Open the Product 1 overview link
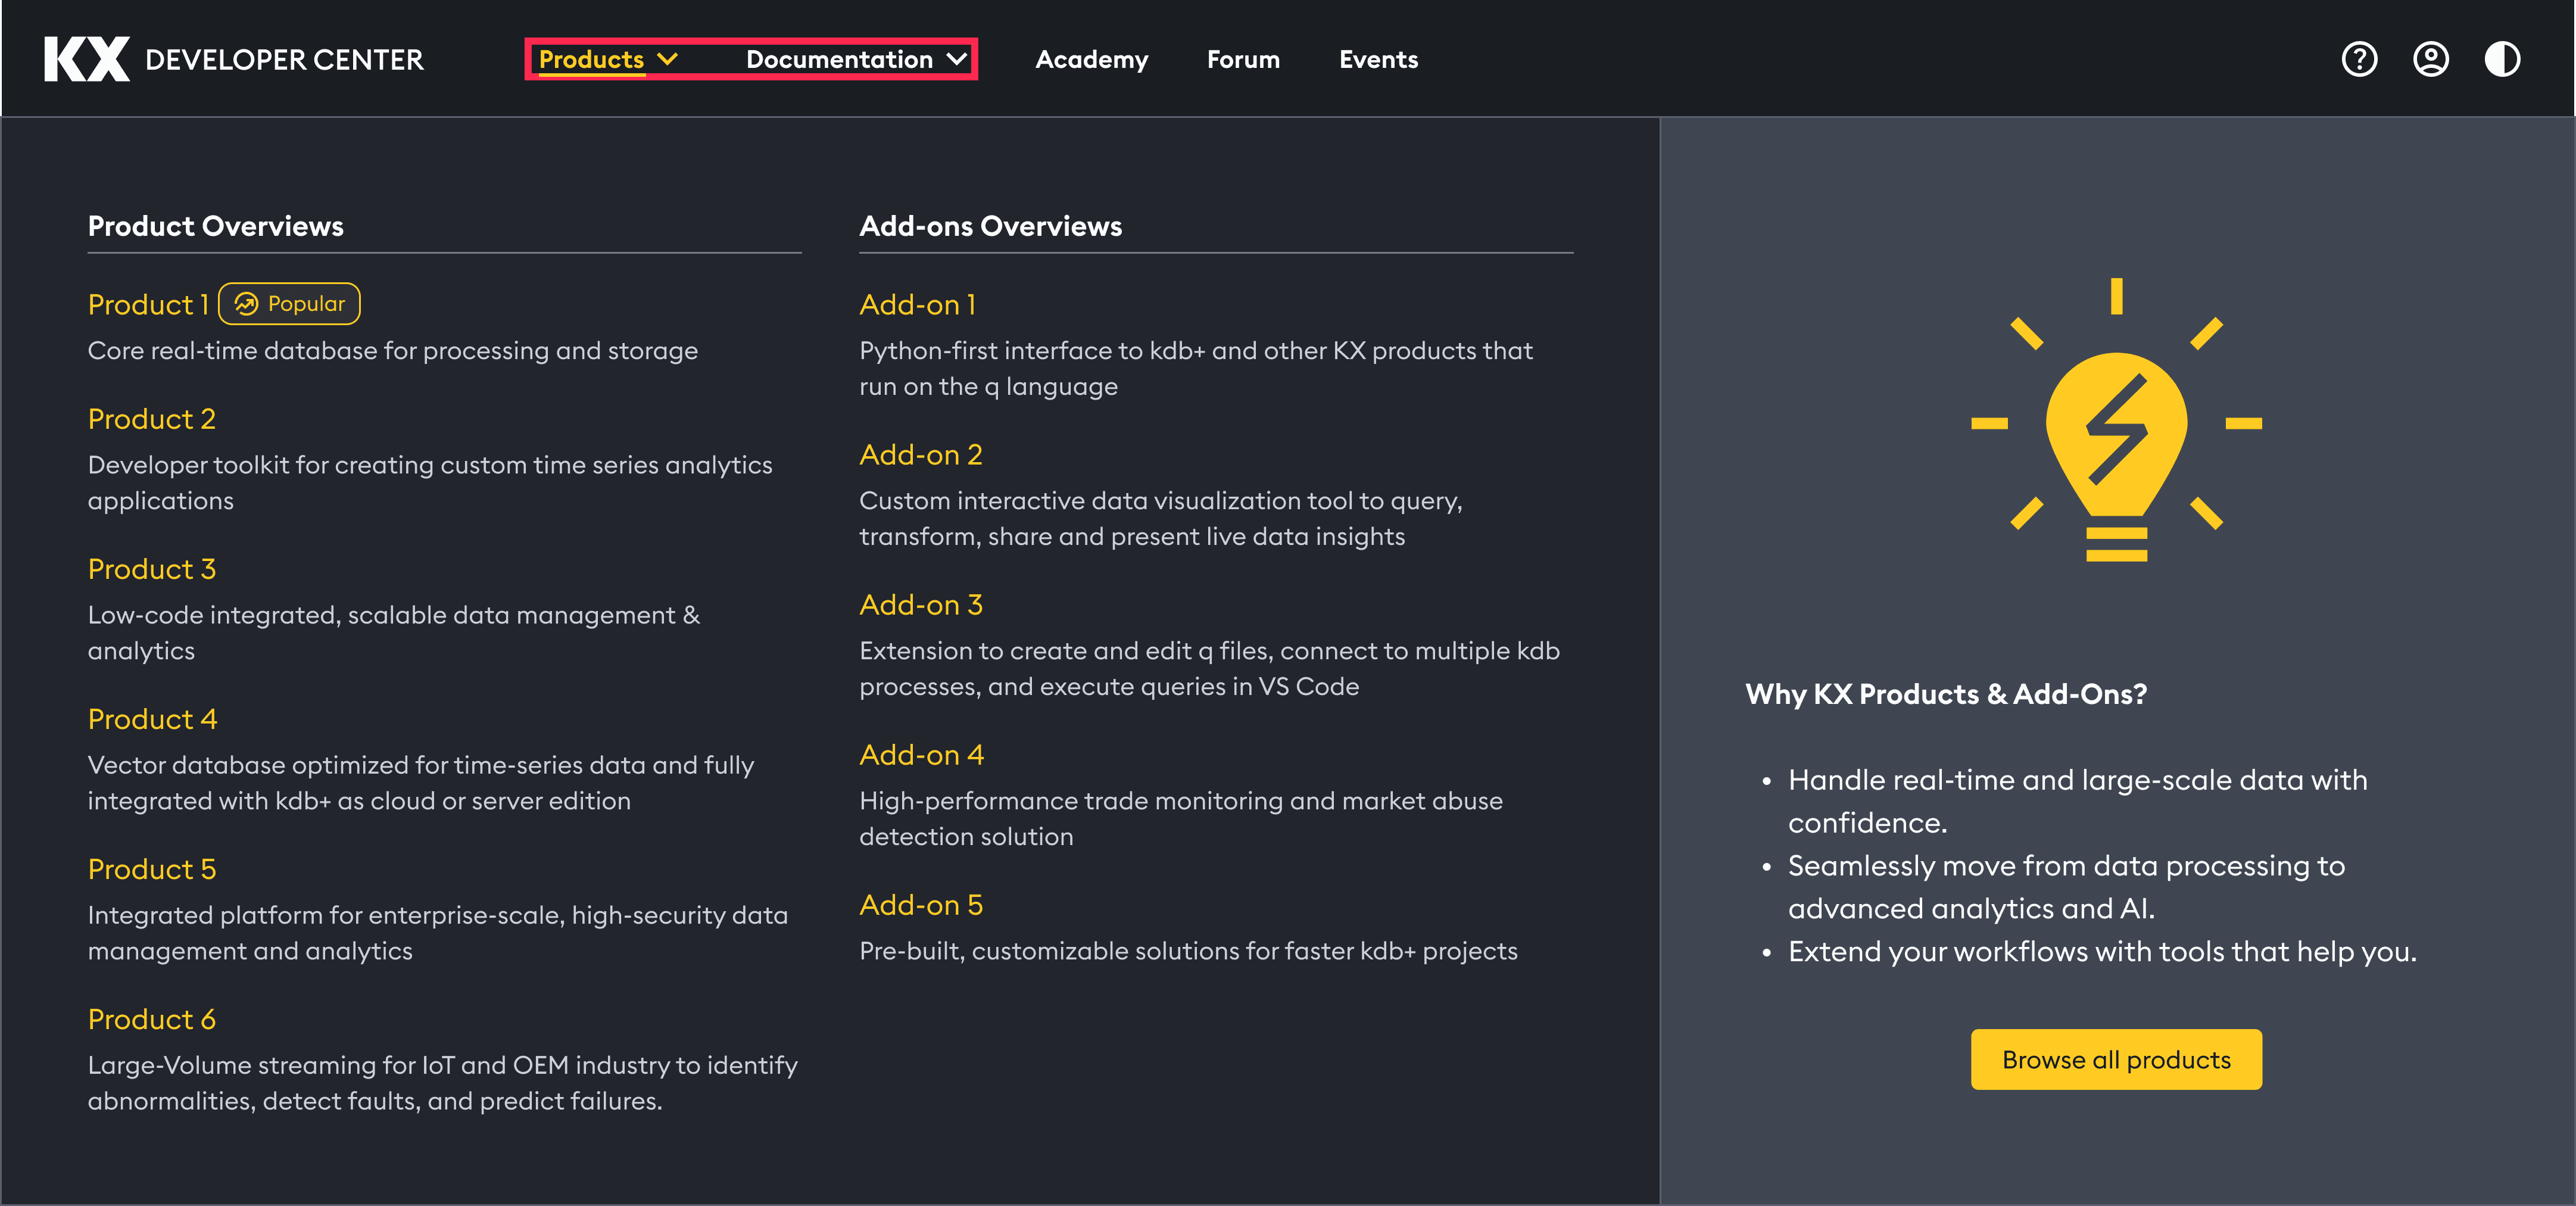Screen dimensions: 2576x1206 (148, 304)
